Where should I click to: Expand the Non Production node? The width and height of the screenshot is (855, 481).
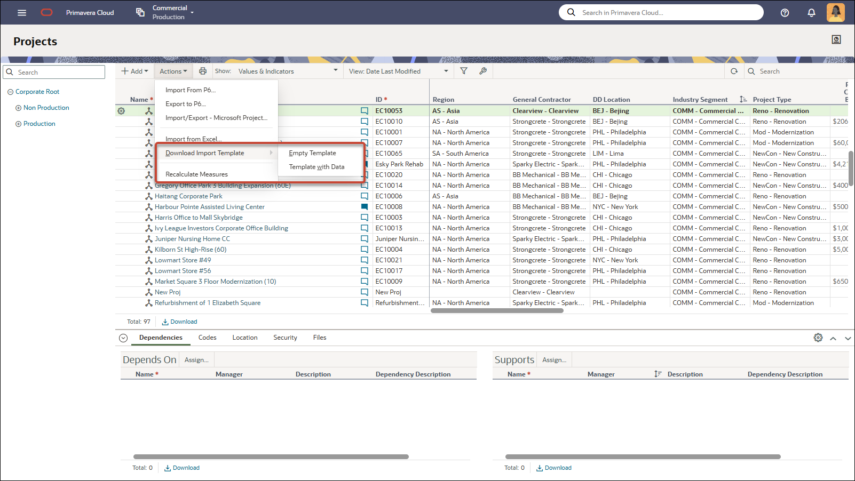click(x=18, y=108)
